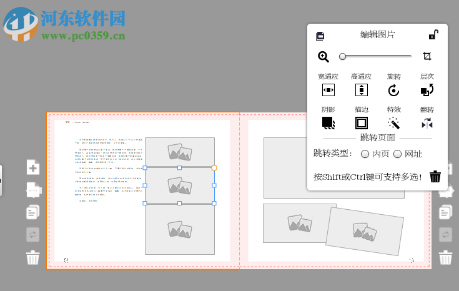Click the page list icon in the Edit Picture panel
The height and width of the screenshot is (291, 459).
tap(320, 36)
